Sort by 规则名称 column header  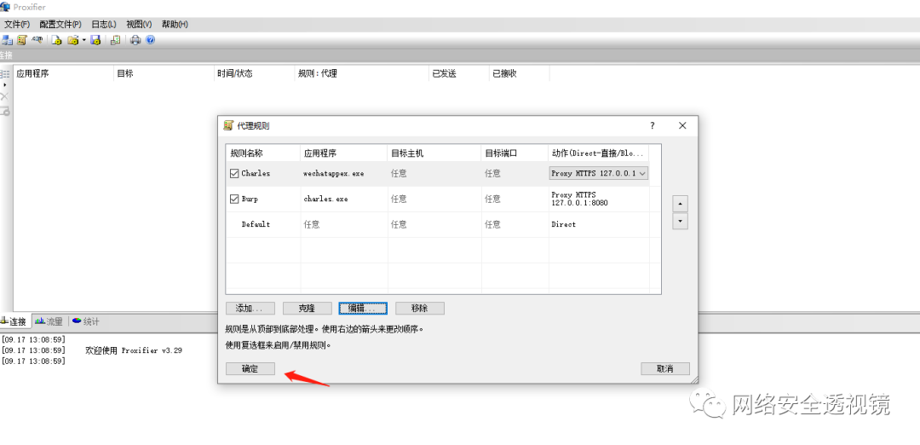pos(263,153)
